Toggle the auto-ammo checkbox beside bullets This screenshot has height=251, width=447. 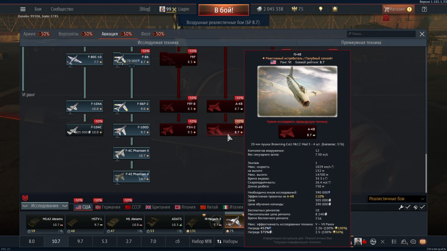[422, 207]
